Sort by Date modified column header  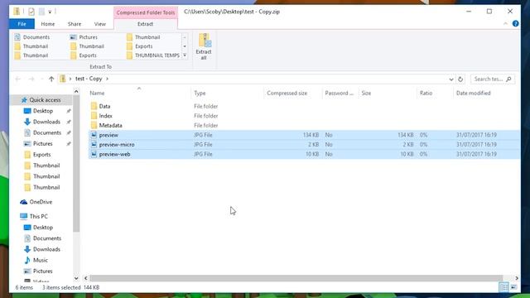click(x=486, y=93)
